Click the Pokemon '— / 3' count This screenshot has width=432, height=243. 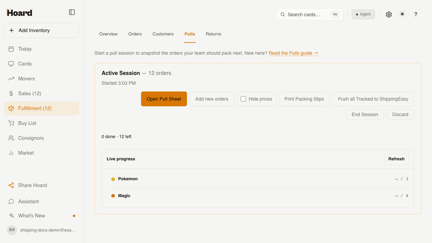coord(402,179)
